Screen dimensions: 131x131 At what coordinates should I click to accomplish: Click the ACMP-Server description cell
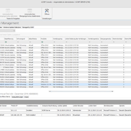coord(49,111)
